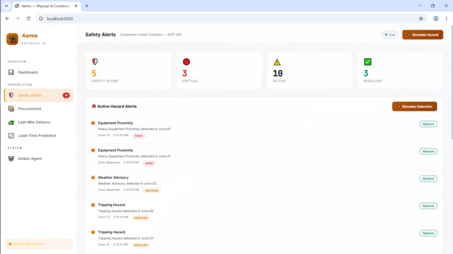Viewport: 453px width, 254px height.
Task: View site information icon in address bar
Action: point(41,19)
